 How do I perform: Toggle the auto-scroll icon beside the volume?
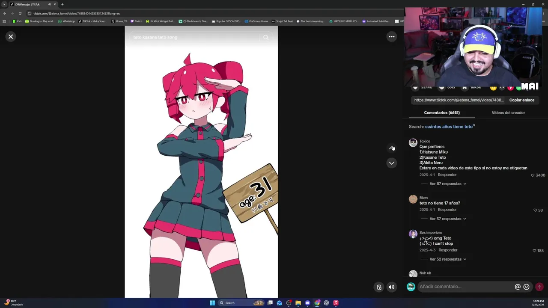pyautogui.click(x=379, y=287)
